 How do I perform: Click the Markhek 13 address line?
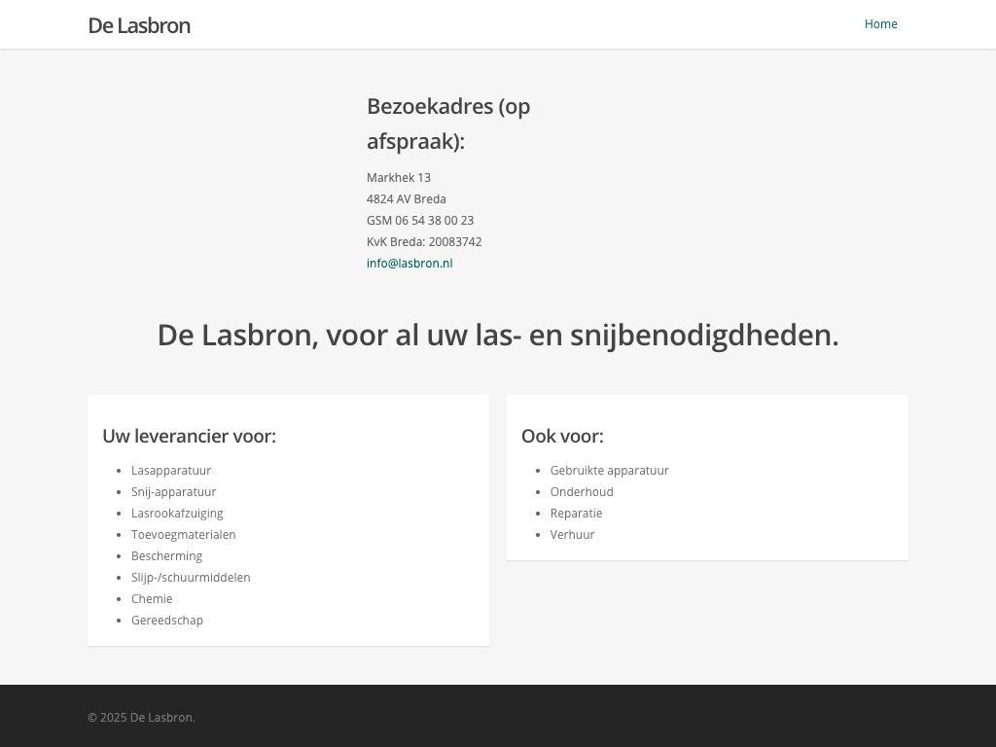(x=399, y=178)
